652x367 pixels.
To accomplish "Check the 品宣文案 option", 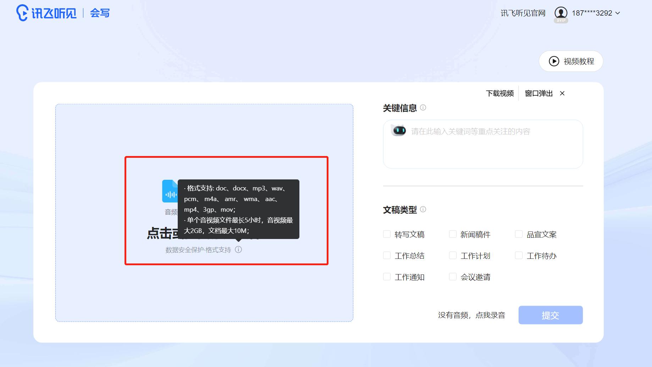I will click(519, 234).
